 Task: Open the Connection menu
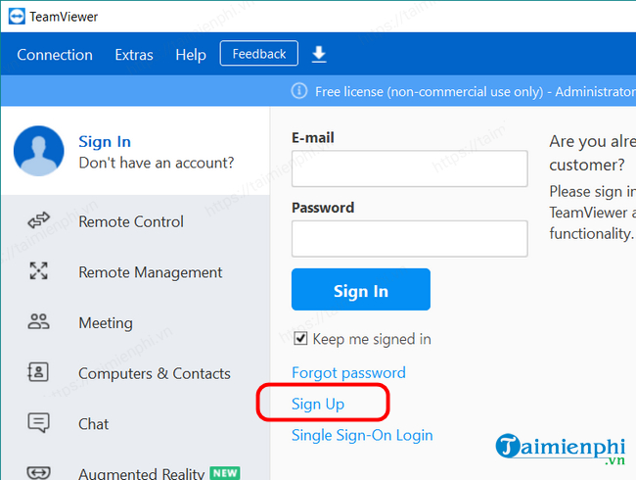[x=55, y=55]
